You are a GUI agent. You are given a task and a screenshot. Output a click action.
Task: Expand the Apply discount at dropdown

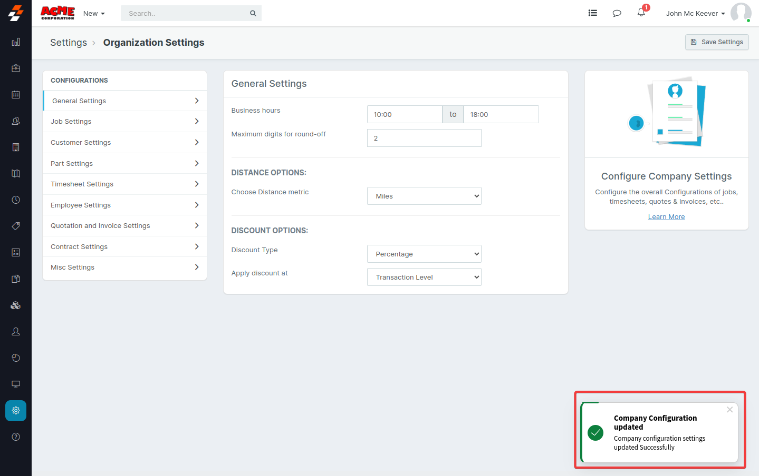point(424,277)
